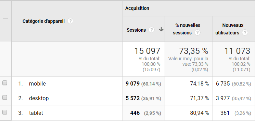Check the tablet row checkbox
The image size is (255, 123).
[x=5, y=112]
